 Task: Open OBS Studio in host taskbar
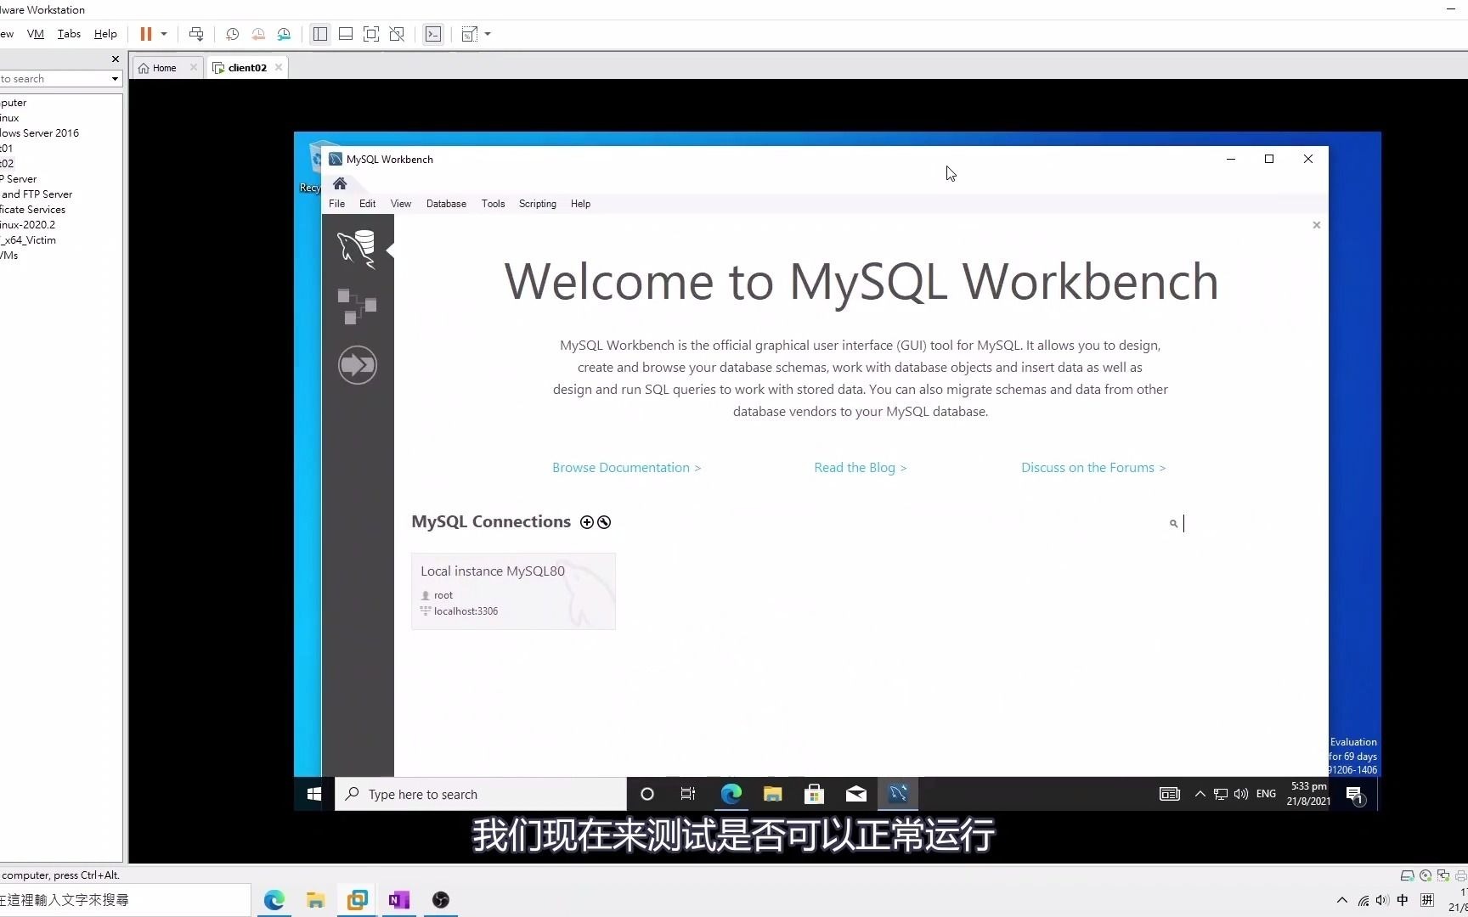click(x=440, y=900)
